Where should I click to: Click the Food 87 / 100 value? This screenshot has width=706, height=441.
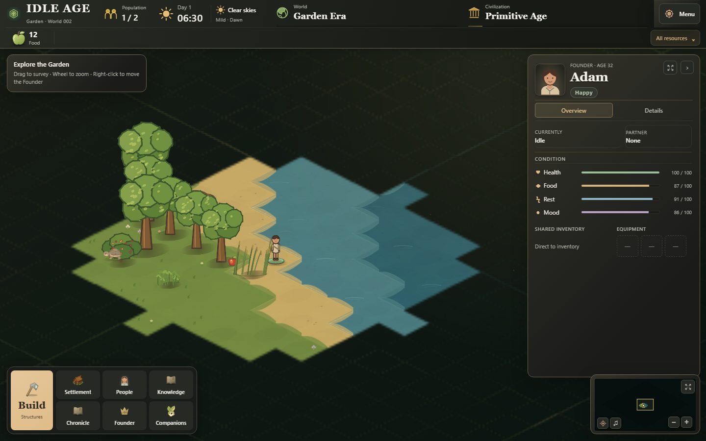(x=682, y=186)
